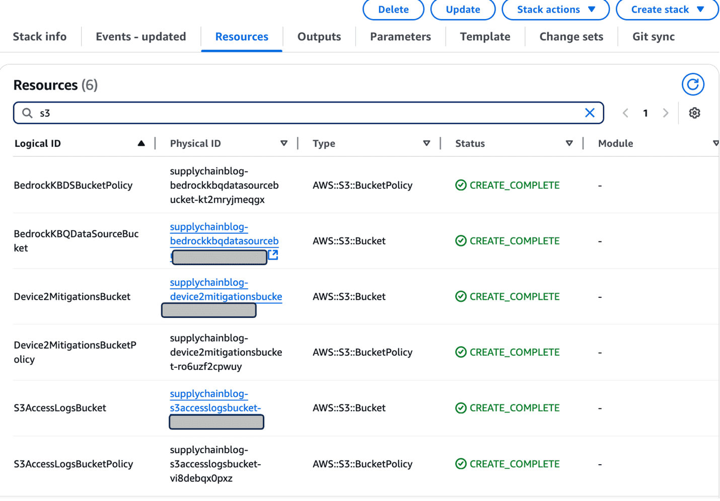
Task: Sort the Type column
Action: coord(426,143)
